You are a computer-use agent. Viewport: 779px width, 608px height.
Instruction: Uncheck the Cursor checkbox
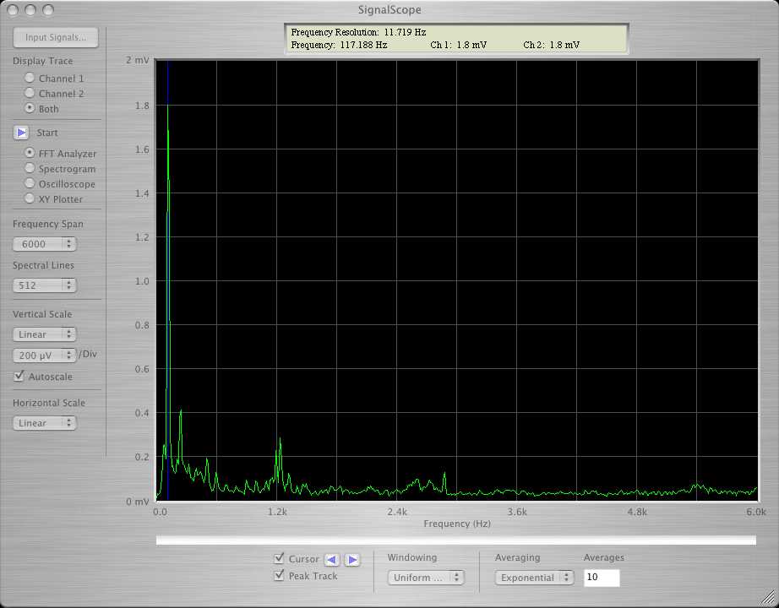[280, 559]
